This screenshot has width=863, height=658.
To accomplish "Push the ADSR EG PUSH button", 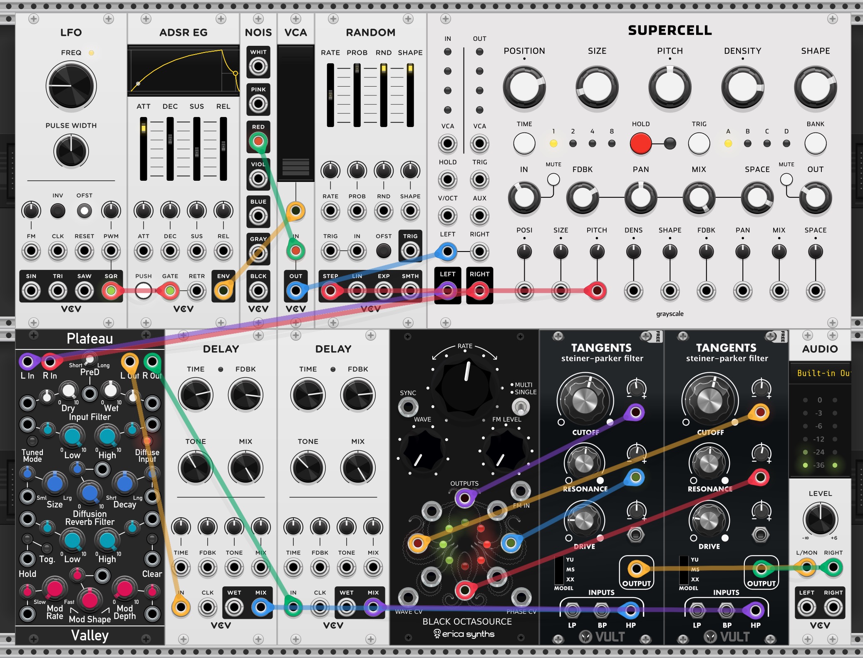I will coord(143,291).
